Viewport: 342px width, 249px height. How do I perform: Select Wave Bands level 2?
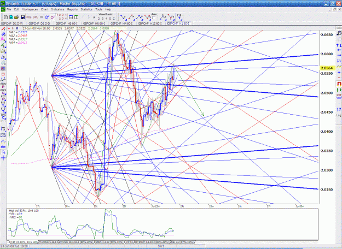[99, 19]
